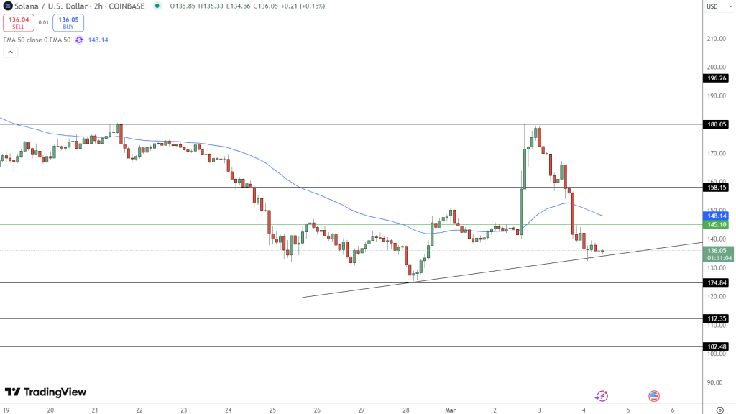This screenshot has height=414, width=736.
Task: Click the 90.00 price axis value
Action: coord(715,382)
